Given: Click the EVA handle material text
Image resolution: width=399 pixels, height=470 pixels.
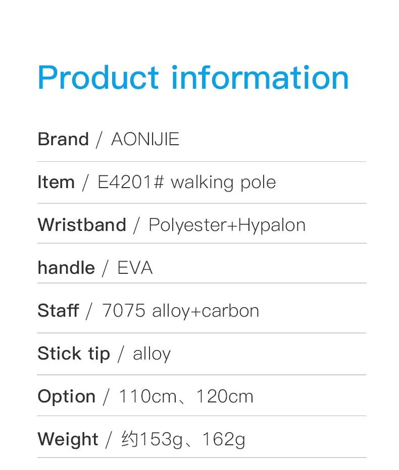Looking at the screenshot, I should click(135, 268).
